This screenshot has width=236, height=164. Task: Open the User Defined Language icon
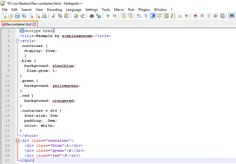tap(159, 16)
